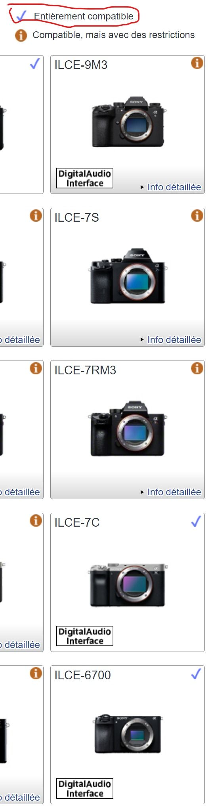Click the blue checkmark on ILCE-7C card

[196, 521]
